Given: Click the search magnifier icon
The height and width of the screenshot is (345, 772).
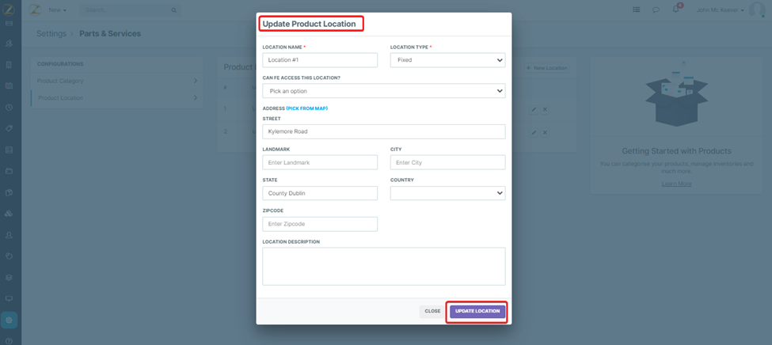Looking at the screenshot, I should (174, 10).
